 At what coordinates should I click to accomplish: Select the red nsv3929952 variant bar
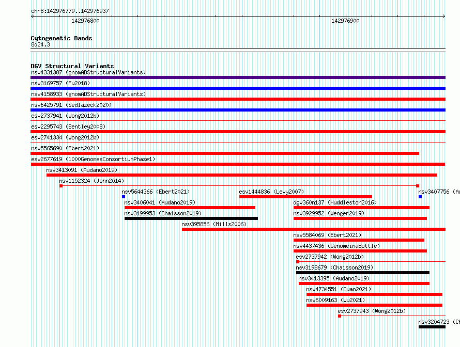pos(360,218)
